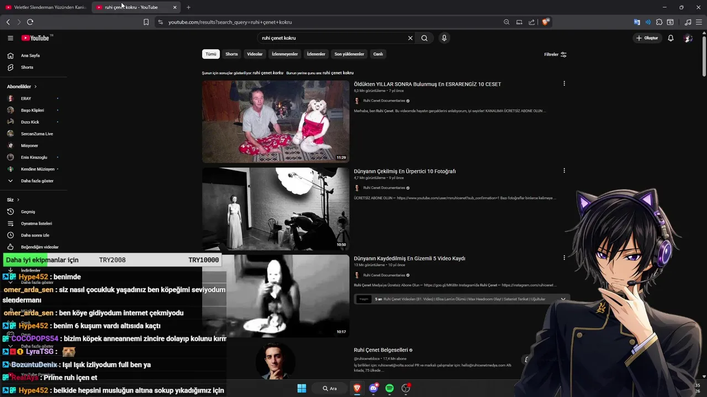Image resolution: width=707 pixels, height=397 pixels.
Task: Click the taskbar Ara search box
Action: [x=330, y=388]
